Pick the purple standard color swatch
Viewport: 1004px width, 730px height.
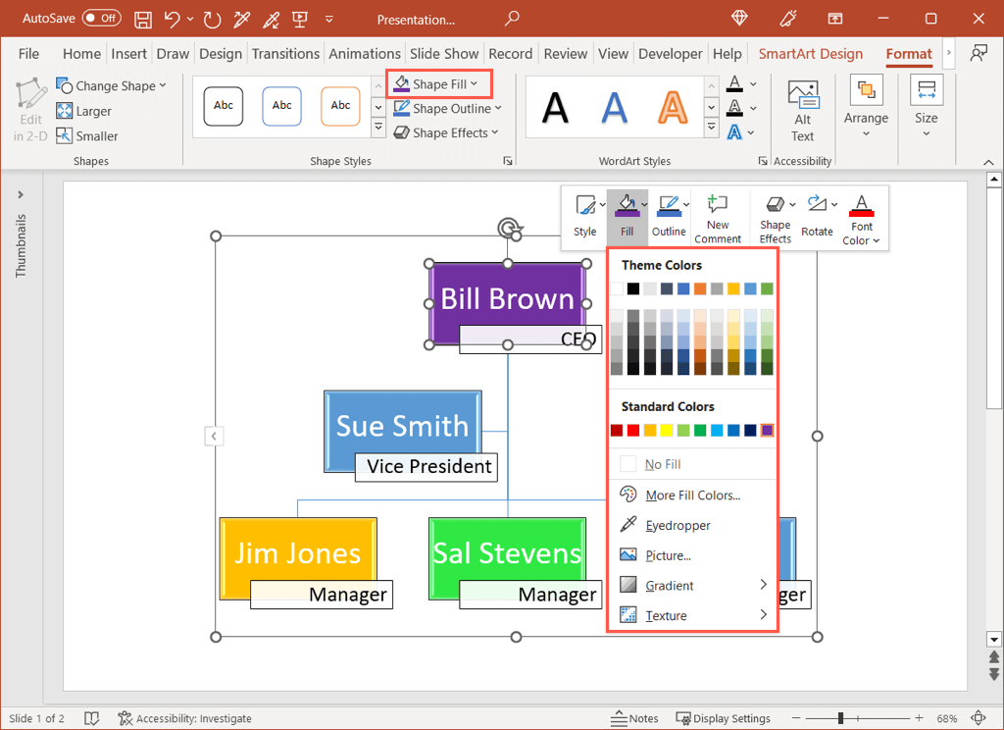click(767, 431)
